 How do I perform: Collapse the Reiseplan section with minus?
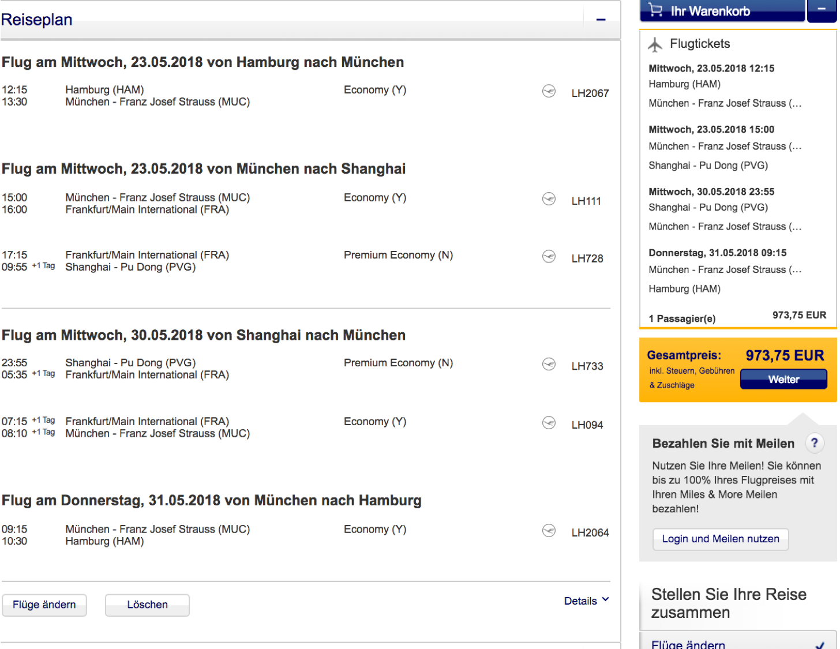tap(601, 20)
